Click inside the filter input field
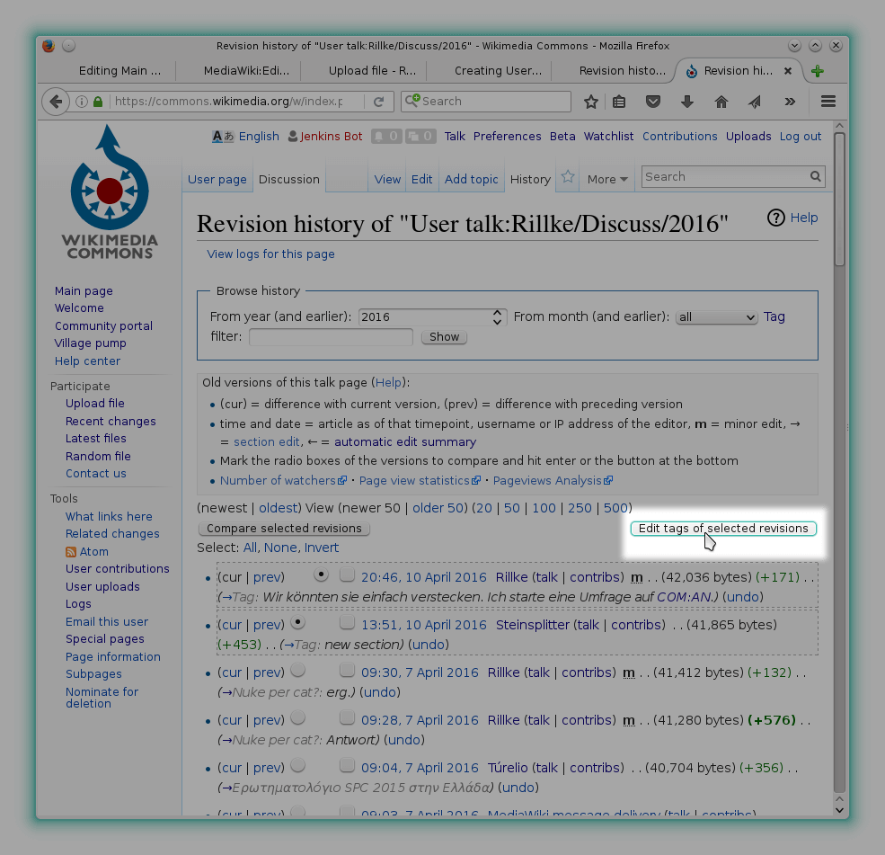 [330, 336]
